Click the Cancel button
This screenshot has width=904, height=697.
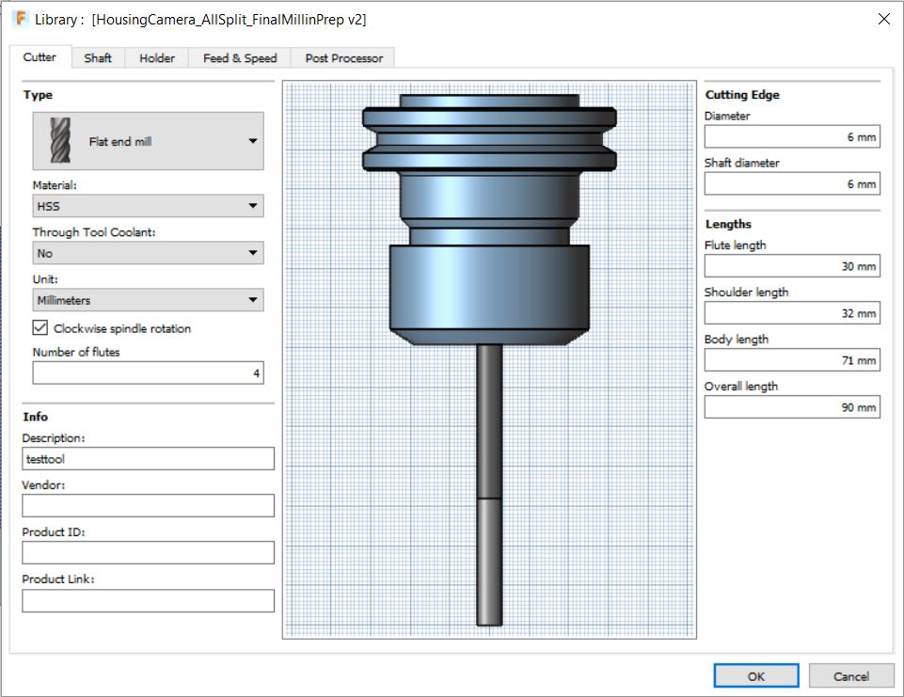[851, 675]
